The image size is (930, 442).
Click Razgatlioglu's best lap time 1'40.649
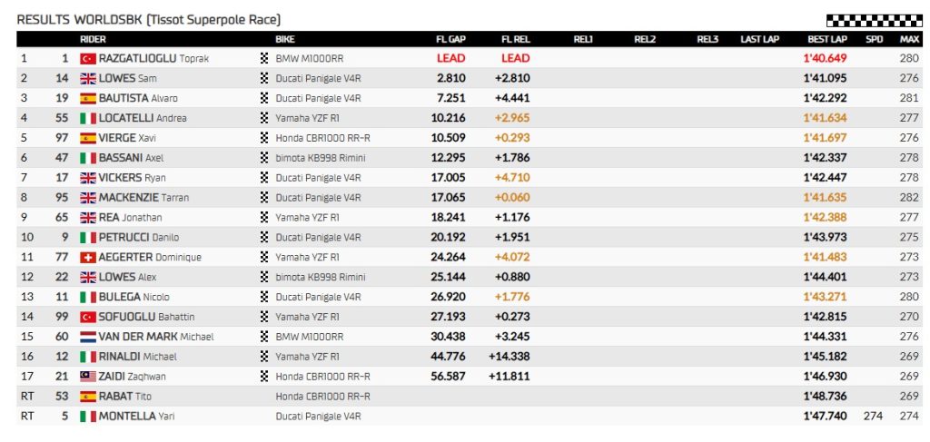coord(825,58)
